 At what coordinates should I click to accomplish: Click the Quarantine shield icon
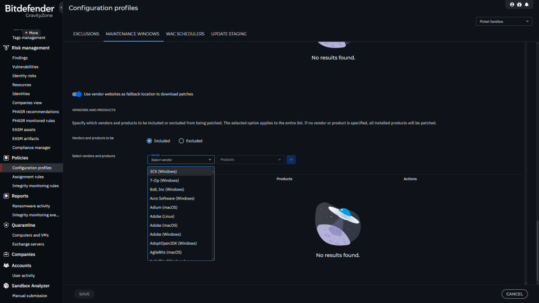(x=6, y=225)
